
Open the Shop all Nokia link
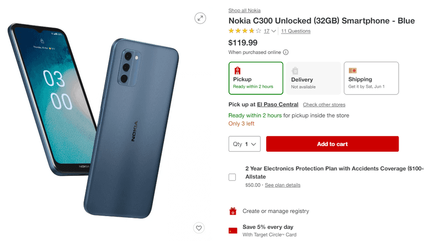pyautogui.click(x=245, y=10)
